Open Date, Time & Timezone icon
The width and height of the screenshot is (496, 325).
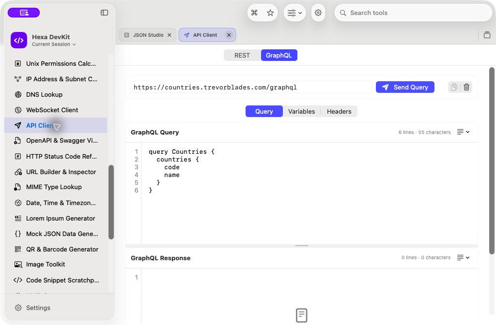[18, 203]
